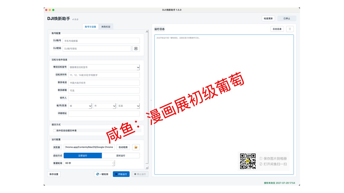Image resolution: width=344 pixels, height=193 pixels.
Task: Click the settings panel vertical scrollbar
Action: (147, 98)
